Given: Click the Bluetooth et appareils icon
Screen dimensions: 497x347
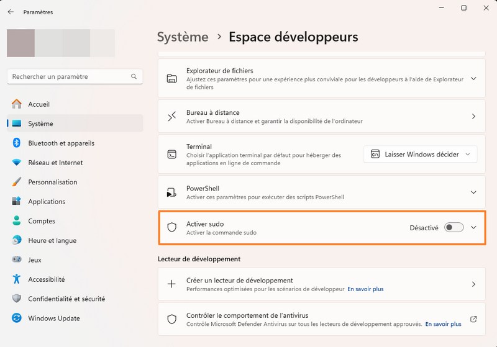Looking at the screenshot, I should pyautogui.click(x=17, y=143).
